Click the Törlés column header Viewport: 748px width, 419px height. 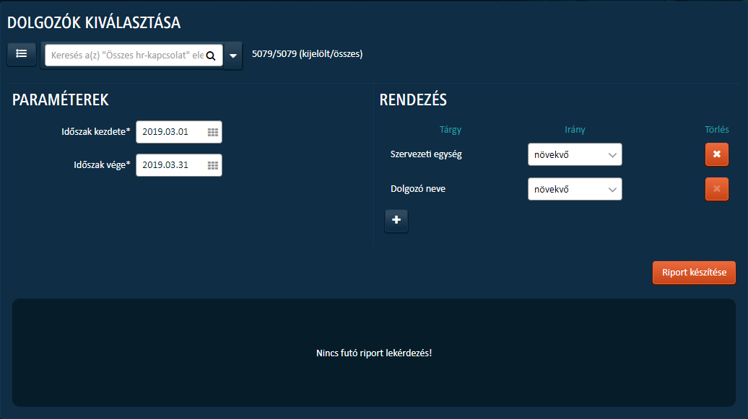tap(716, 130)
